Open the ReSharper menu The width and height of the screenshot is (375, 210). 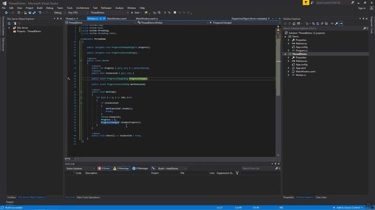106,8
